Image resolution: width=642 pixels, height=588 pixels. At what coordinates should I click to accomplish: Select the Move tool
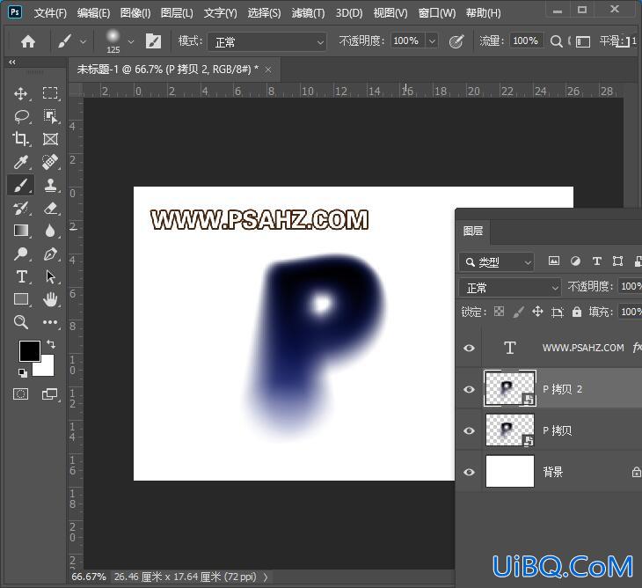20,93
